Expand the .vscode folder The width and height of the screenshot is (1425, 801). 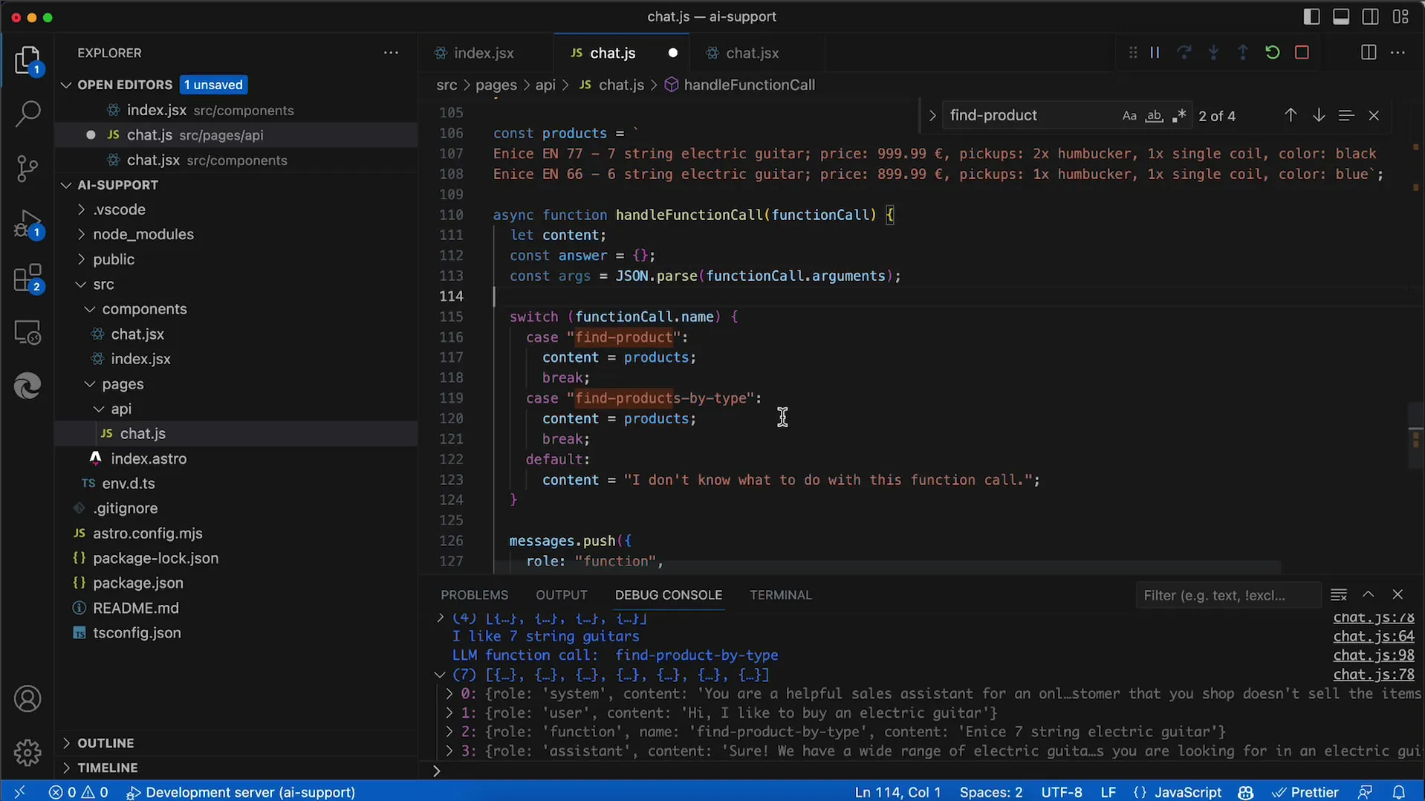119,210
